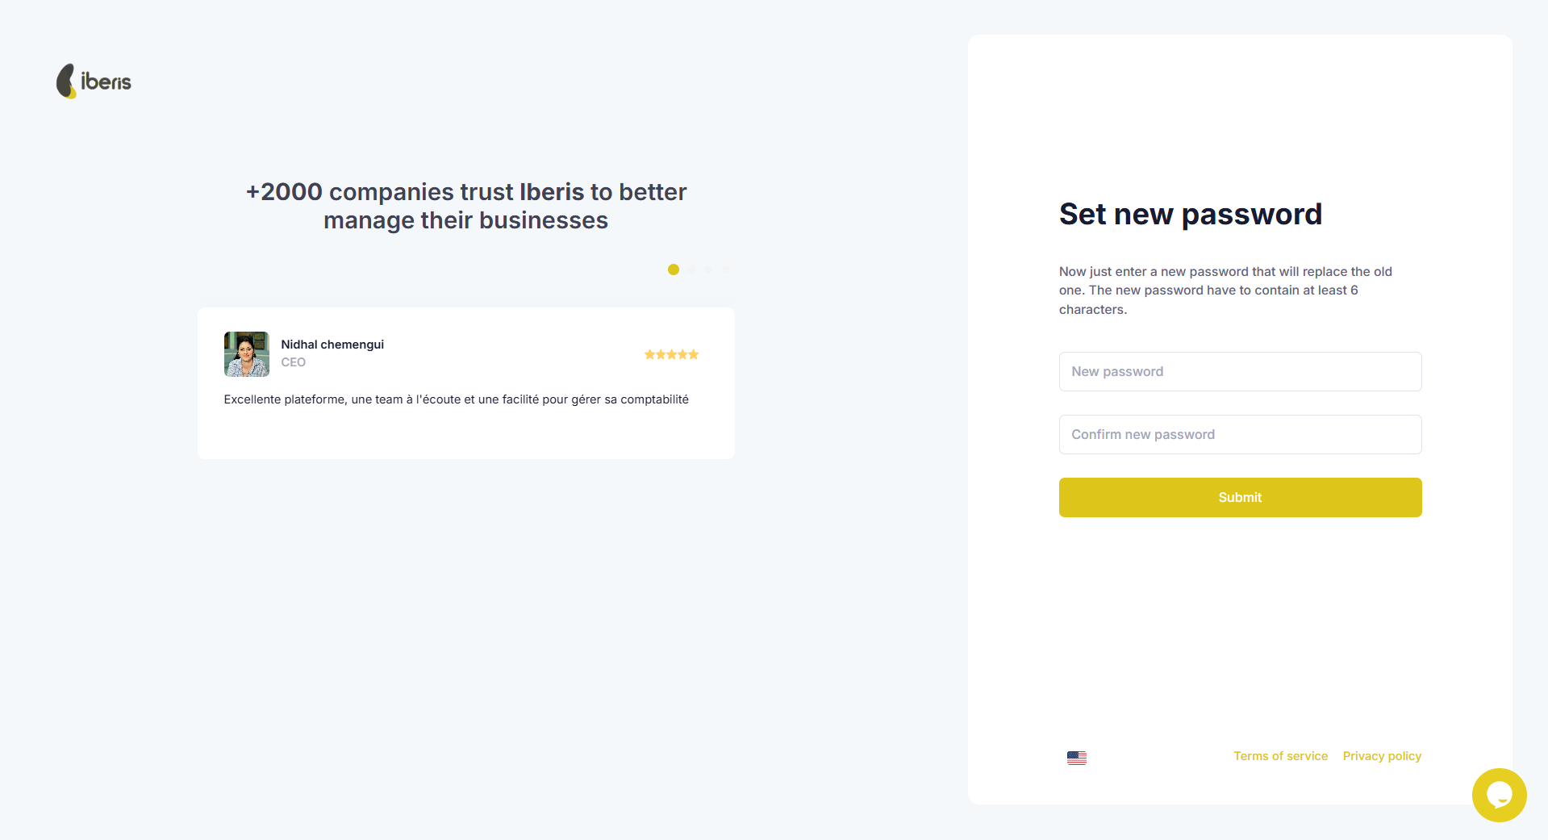Click the five-star rating icons

671,354
